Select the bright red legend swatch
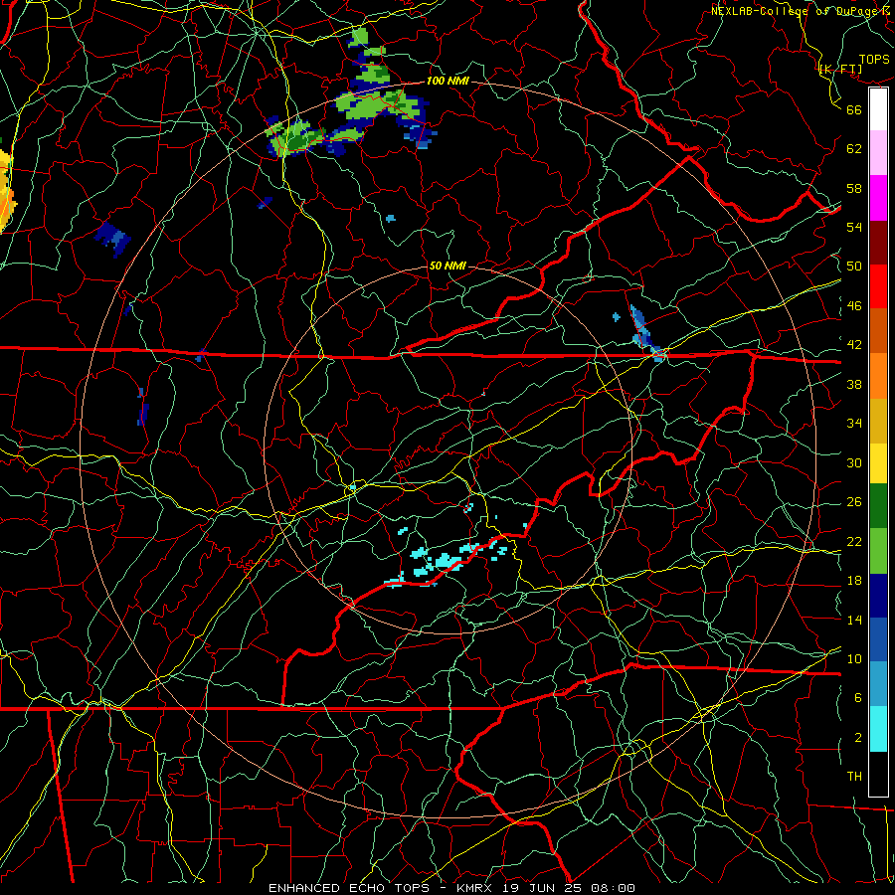895x895 pixels. [878, 286]
